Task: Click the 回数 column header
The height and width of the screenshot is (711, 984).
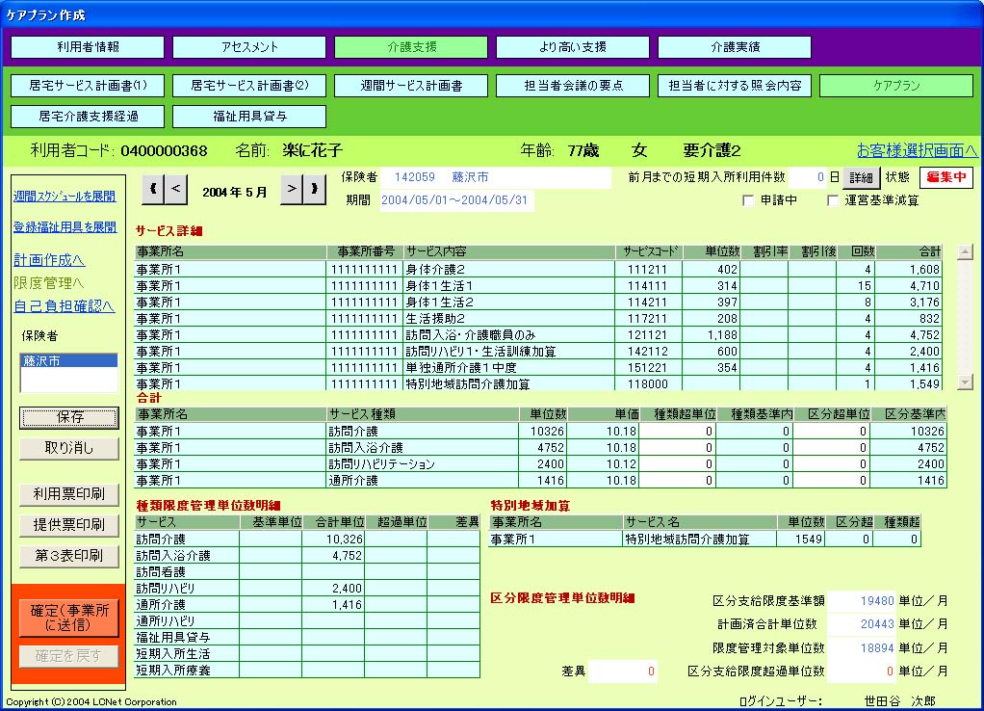Action: [856, 251]
